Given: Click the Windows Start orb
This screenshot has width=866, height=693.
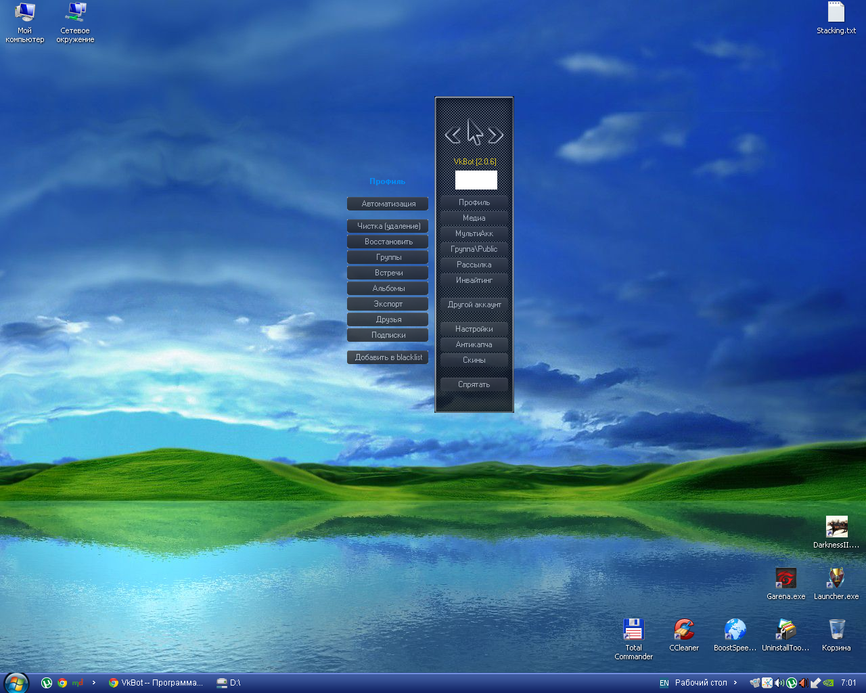Looking at the screenshot, I should tap(16, 683).
